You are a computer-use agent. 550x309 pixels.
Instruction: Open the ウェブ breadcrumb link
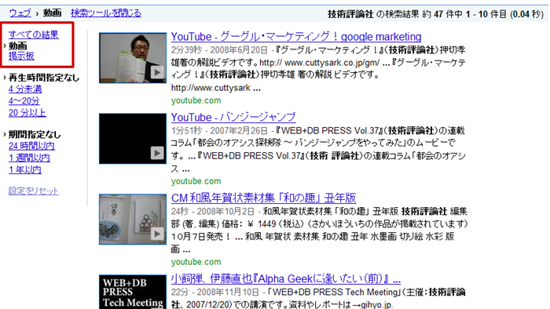point(20,13)
